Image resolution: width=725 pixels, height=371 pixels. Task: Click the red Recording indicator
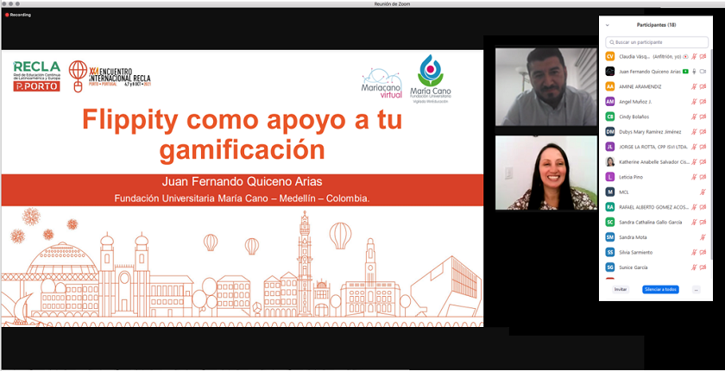pyautogui.click(x=18, y=15)
